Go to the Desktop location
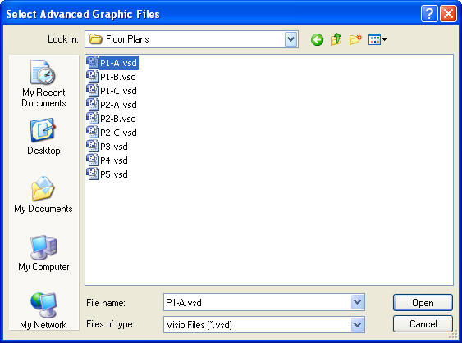The image size is (462, 343). click(x=43, y=137)
